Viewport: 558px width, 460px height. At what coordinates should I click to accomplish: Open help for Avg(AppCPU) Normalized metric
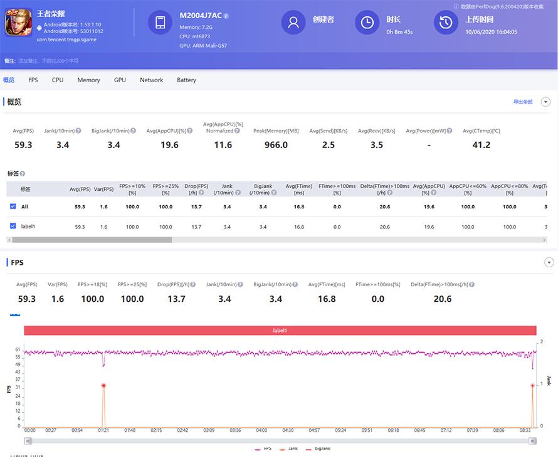pos(237,131)
